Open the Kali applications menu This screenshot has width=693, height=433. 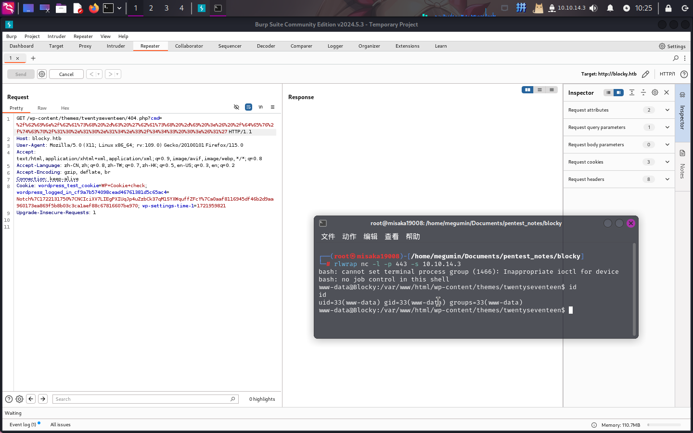point(8,8)
